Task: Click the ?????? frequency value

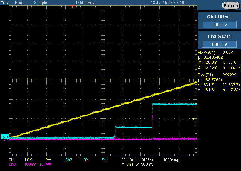Action: coord(229,75)
